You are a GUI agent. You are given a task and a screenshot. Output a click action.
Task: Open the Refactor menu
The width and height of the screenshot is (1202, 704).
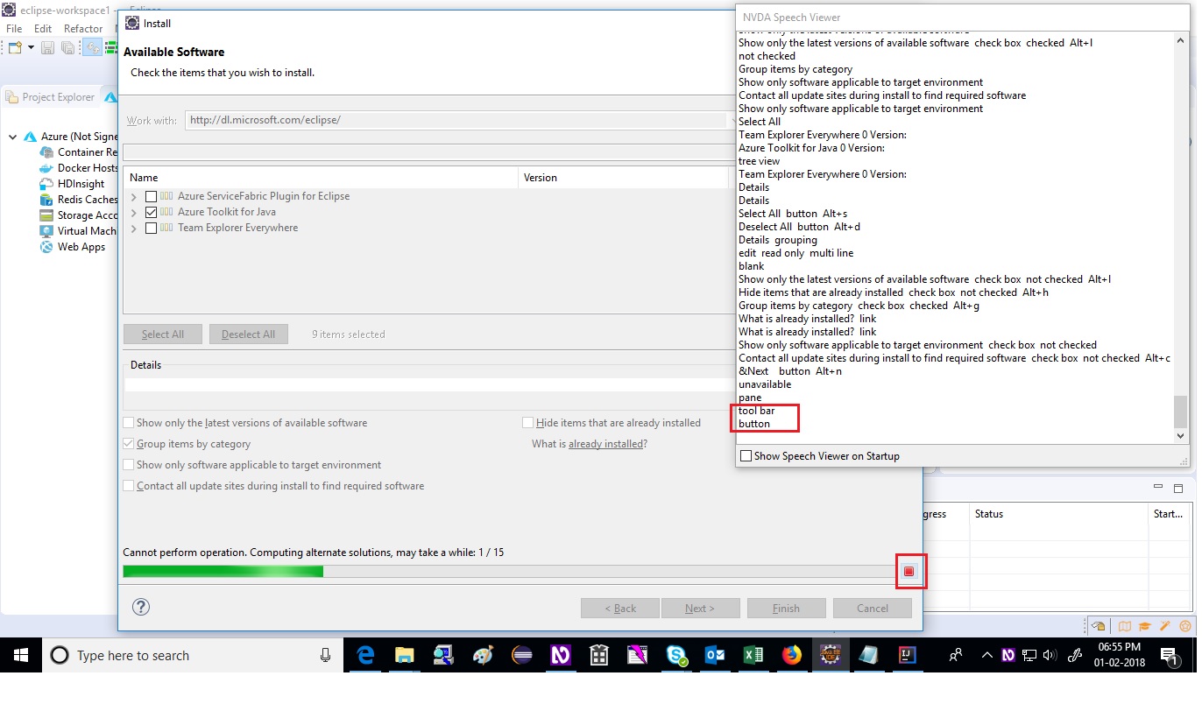[83, 28]
